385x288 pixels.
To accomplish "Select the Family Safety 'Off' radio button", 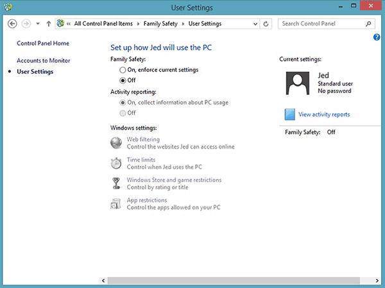I will [123, 80].
